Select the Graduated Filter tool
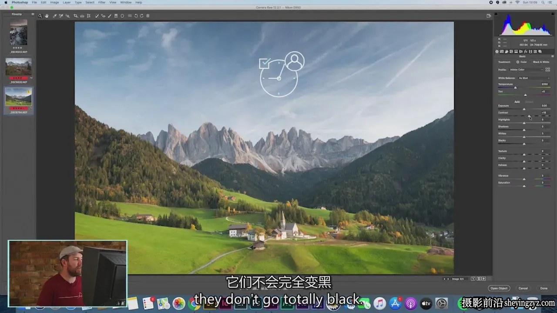The image size is (557, 313). click(x=116, y=16)
